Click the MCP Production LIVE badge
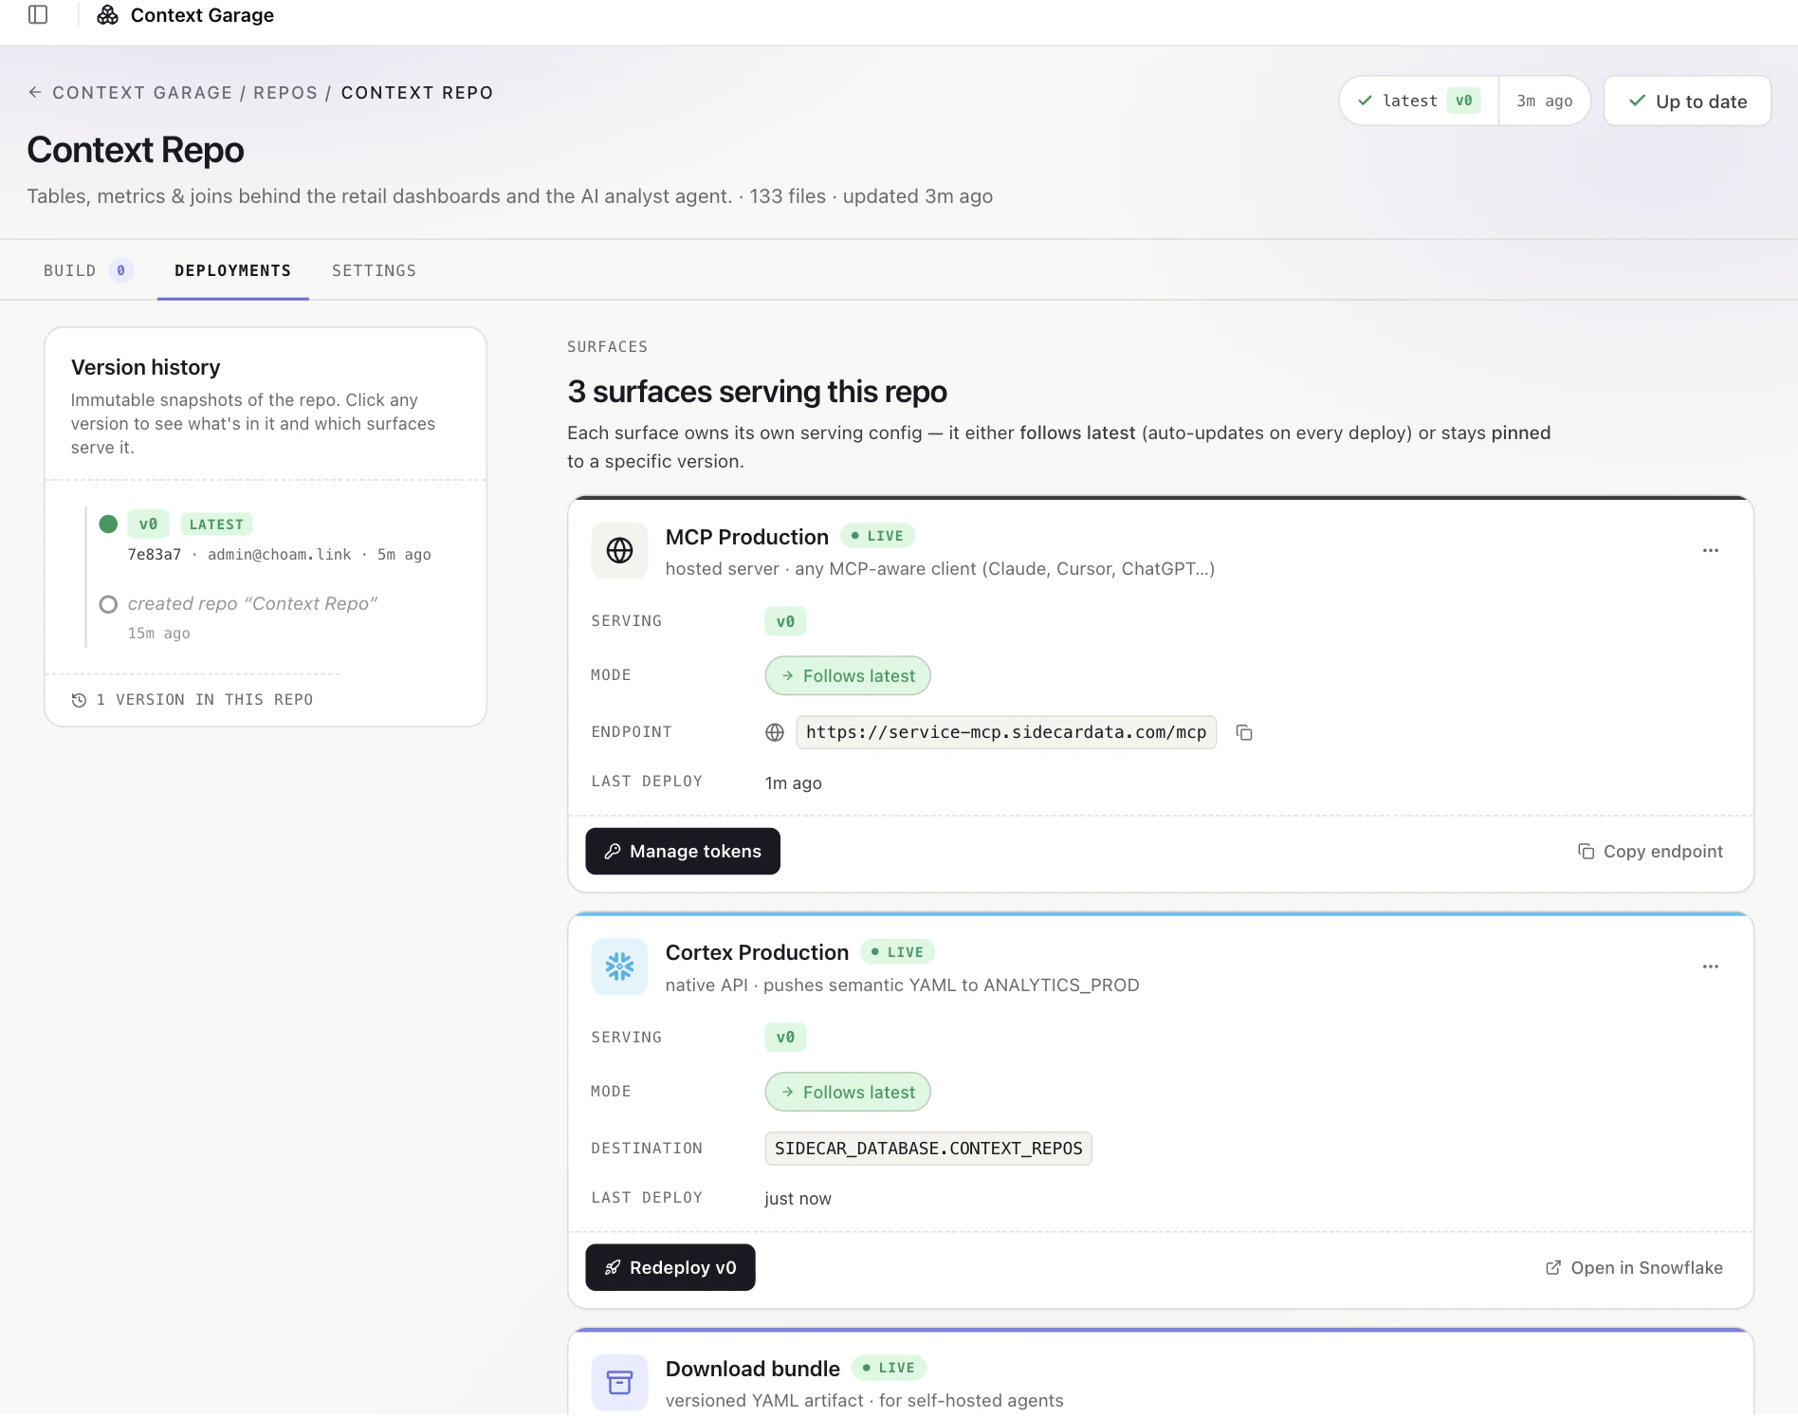Image resolution: width=1798 pixels, height=1417 pixels. (x=877, y=536)
